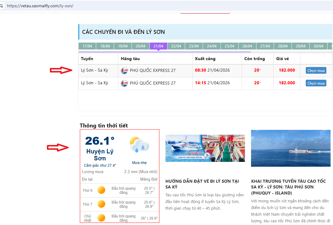Open the Phú Sơn ferry interior thumbnail
Viewport: 333px width, 225px height.
pos(205,148)
